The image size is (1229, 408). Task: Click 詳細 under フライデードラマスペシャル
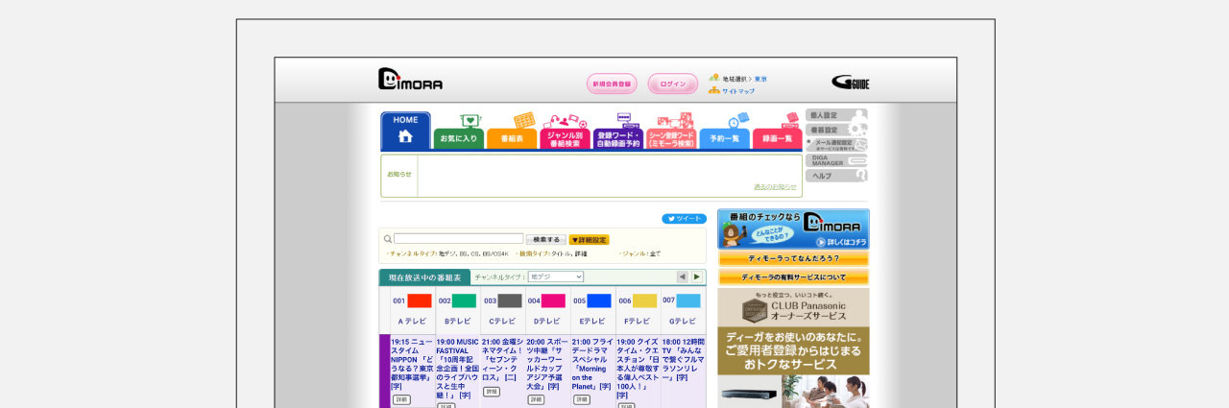(582, 399)
